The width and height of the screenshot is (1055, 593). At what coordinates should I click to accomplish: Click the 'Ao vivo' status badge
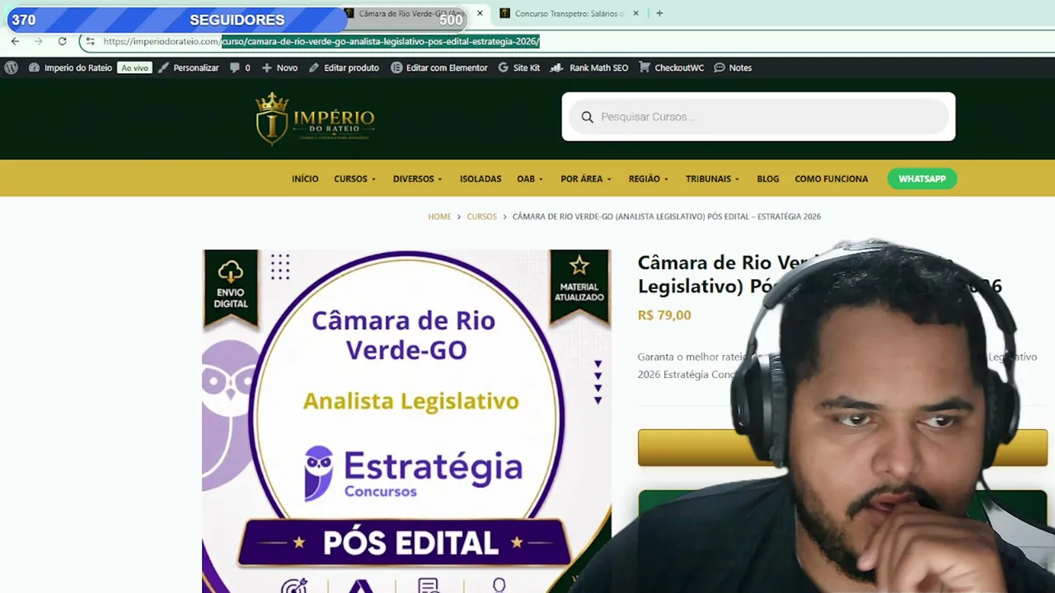[x=134, y=68]
